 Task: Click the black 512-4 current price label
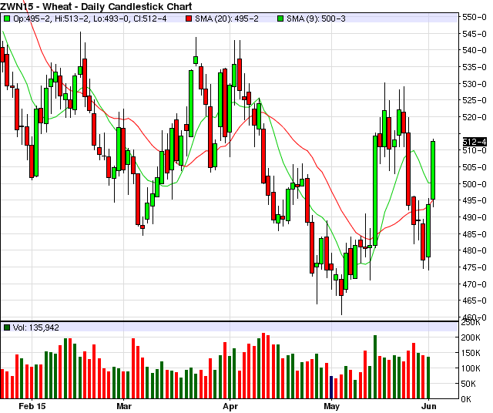475,142
